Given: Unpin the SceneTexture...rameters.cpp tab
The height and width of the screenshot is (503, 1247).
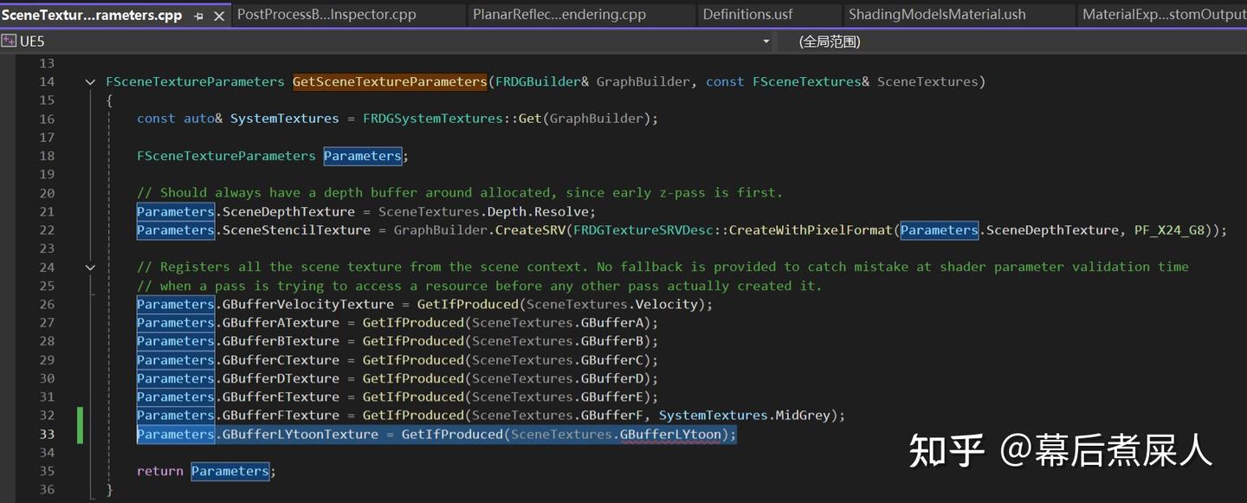Looking at the screenshot, I should (x=198, y=15).
